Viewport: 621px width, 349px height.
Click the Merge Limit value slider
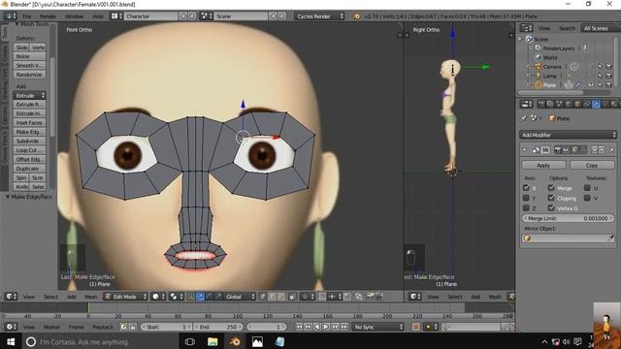(568, 218)
